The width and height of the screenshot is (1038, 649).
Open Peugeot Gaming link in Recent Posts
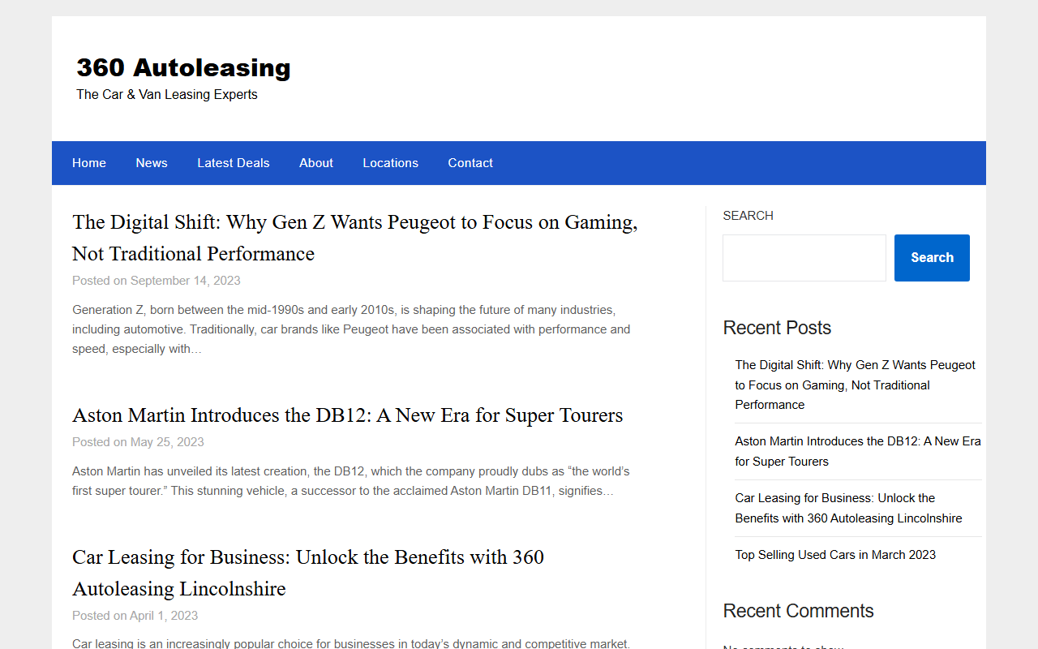pyautogui.click(x=856, y=385)
